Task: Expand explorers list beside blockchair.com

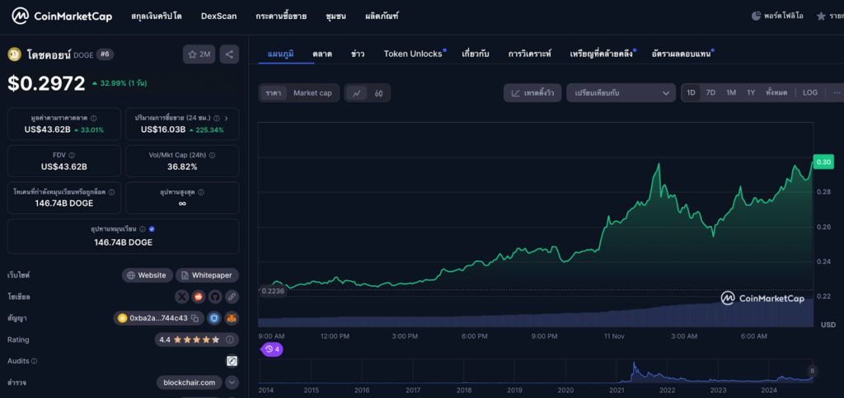Action: (x=232, y=382)
